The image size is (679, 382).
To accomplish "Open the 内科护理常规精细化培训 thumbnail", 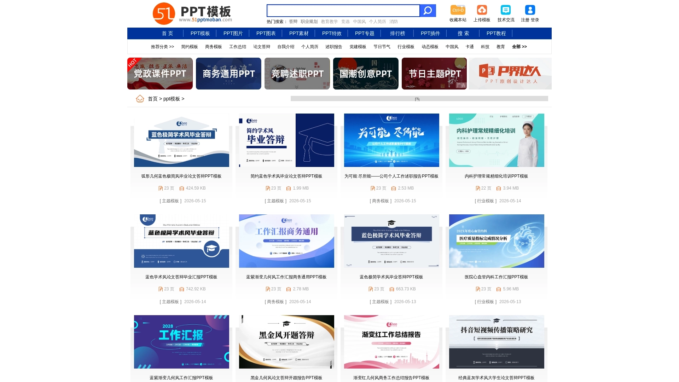I will coord(497,140).
